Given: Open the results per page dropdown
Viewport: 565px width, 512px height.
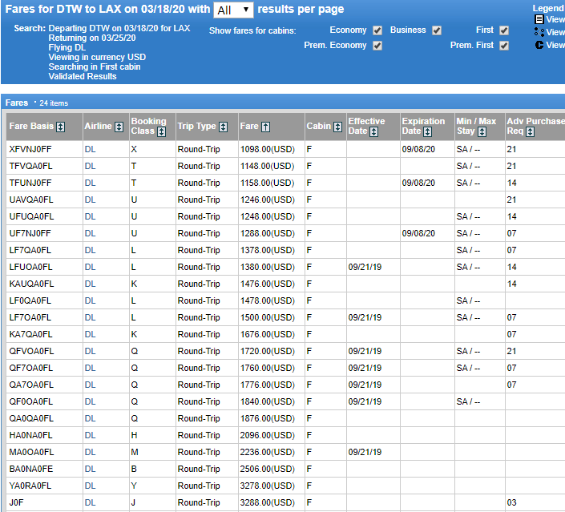Looking at the screenshot, I should pyautogui.click(x=233, y=10).
